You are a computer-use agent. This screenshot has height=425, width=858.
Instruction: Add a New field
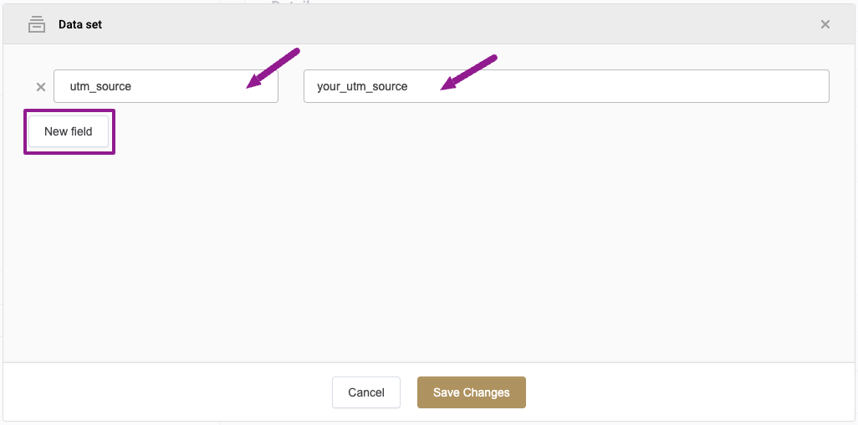tap(69, 131)
